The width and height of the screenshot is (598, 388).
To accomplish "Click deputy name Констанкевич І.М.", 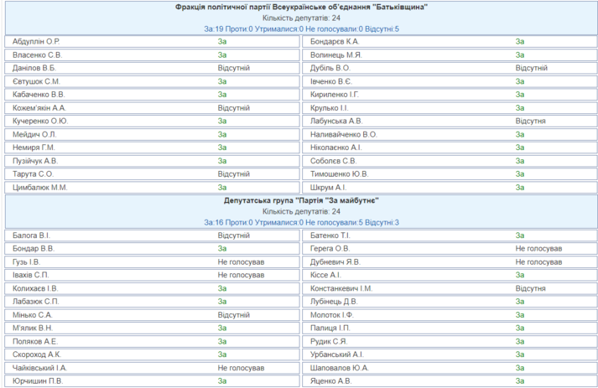I will pyautogui.click(x=342, y=288).
